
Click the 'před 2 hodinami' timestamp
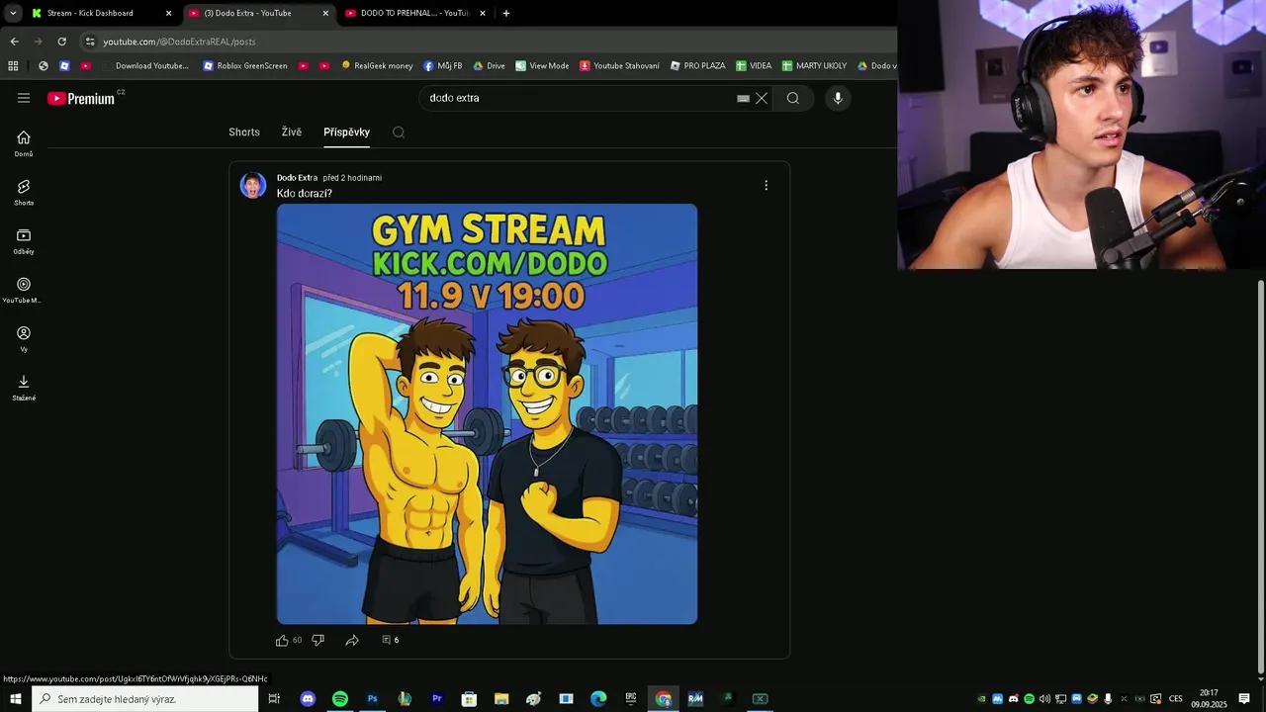(352, 178)
